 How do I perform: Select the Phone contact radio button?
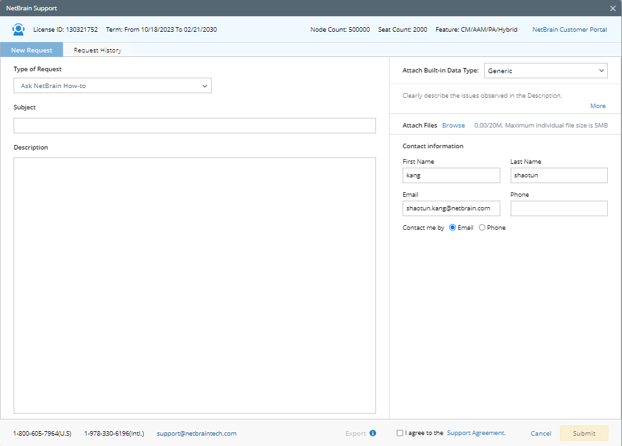(482, 228)
